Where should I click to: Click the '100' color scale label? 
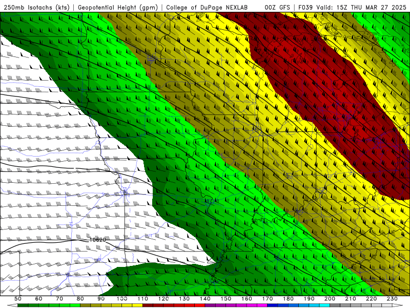tap(122, 299)
